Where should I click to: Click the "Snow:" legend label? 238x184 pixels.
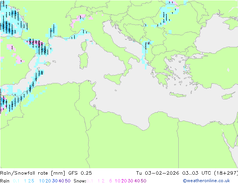click(x=80, y=181)
